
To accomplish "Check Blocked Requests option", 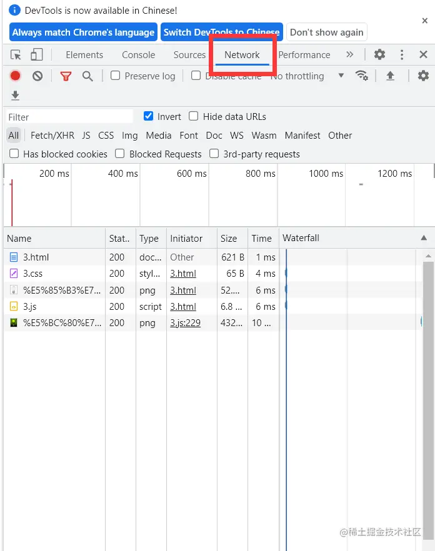I will tap(120, 154).
